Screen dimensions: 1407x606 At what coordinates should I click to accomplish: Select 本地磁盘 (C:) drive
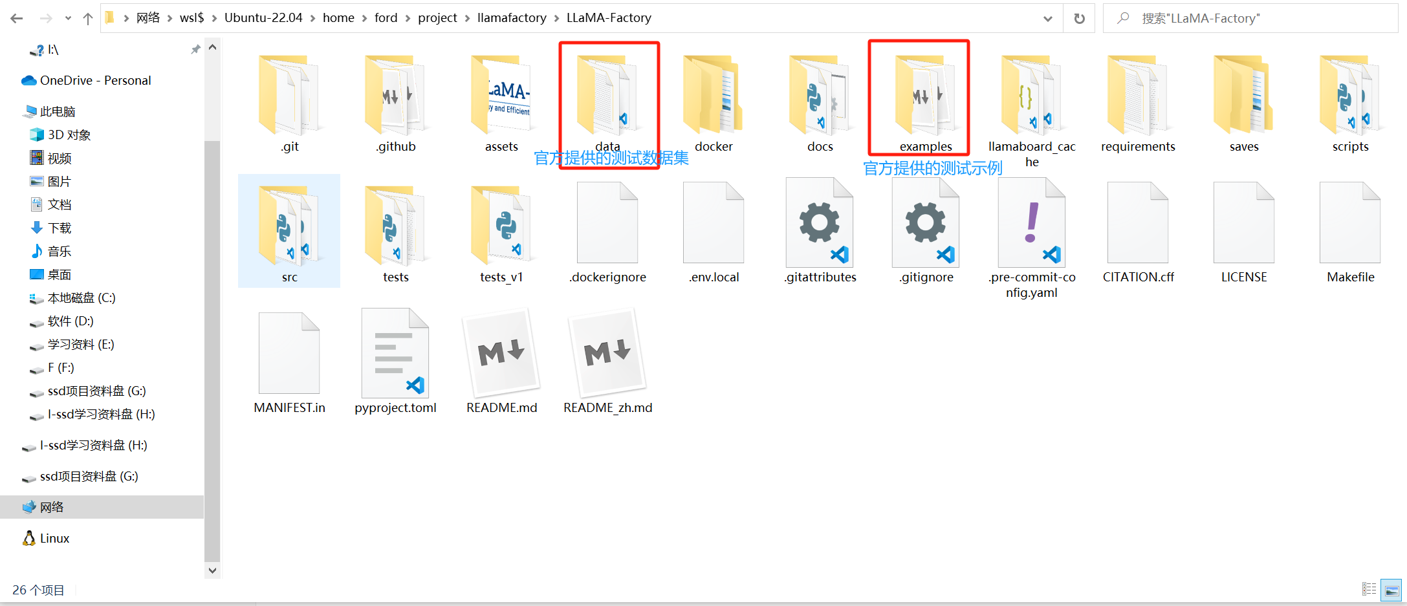(82, 298)
